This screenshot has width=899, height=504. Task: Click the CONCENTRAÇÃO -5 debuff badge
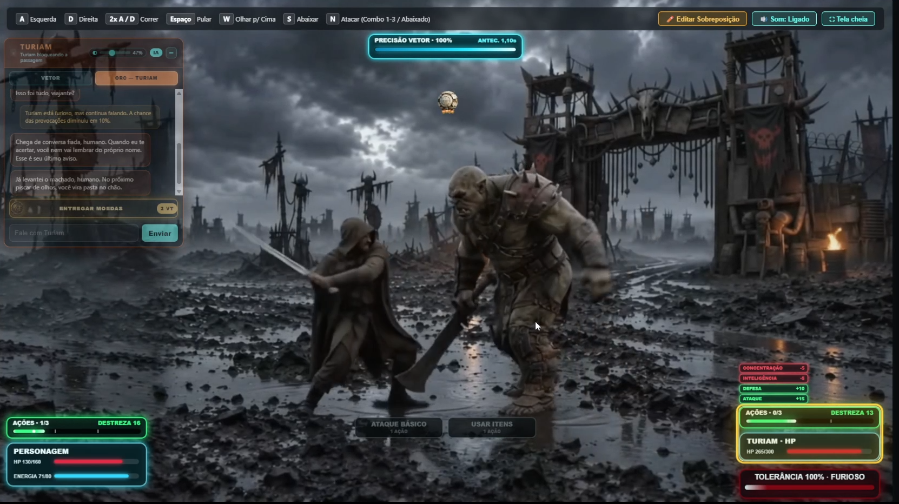pyautogui.click(x=774, y=368)
